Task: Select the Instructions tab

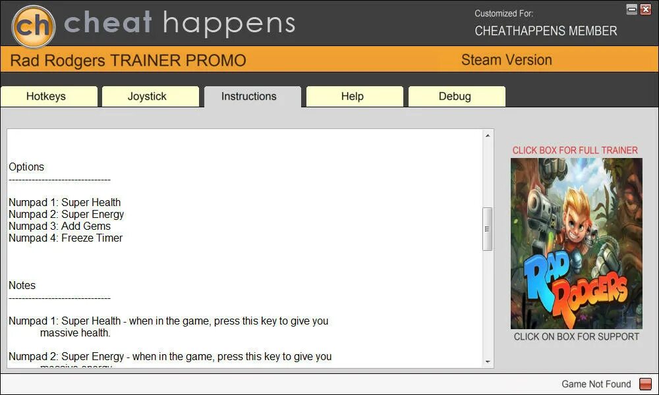Action: pos(252,97)
